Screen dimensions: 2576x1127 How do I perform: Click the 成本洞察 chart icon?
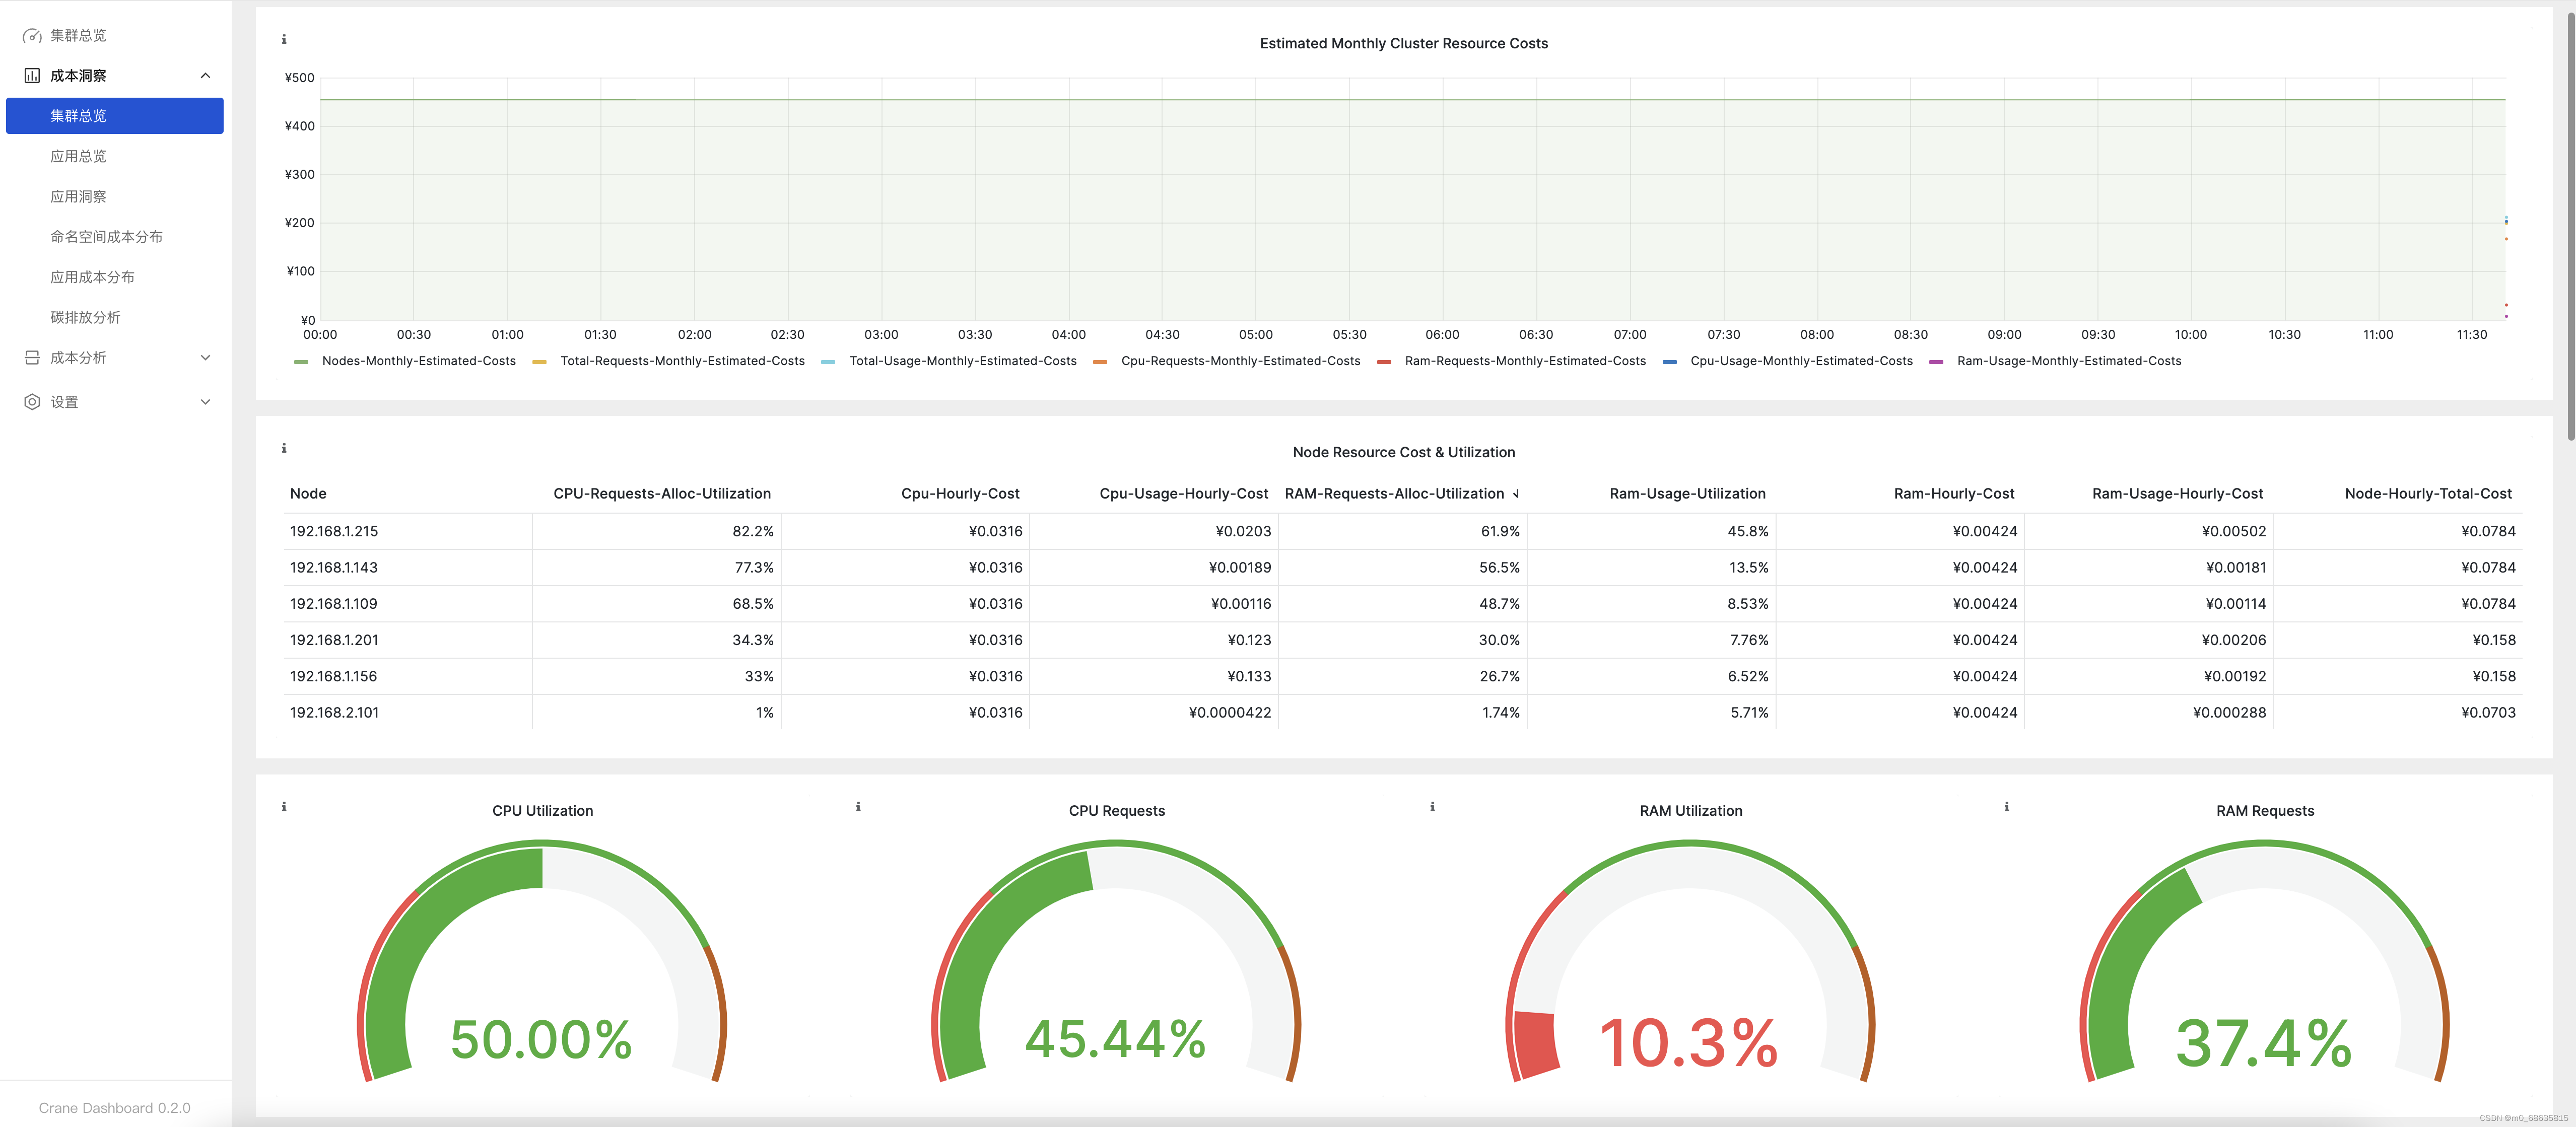coord(32,76)
